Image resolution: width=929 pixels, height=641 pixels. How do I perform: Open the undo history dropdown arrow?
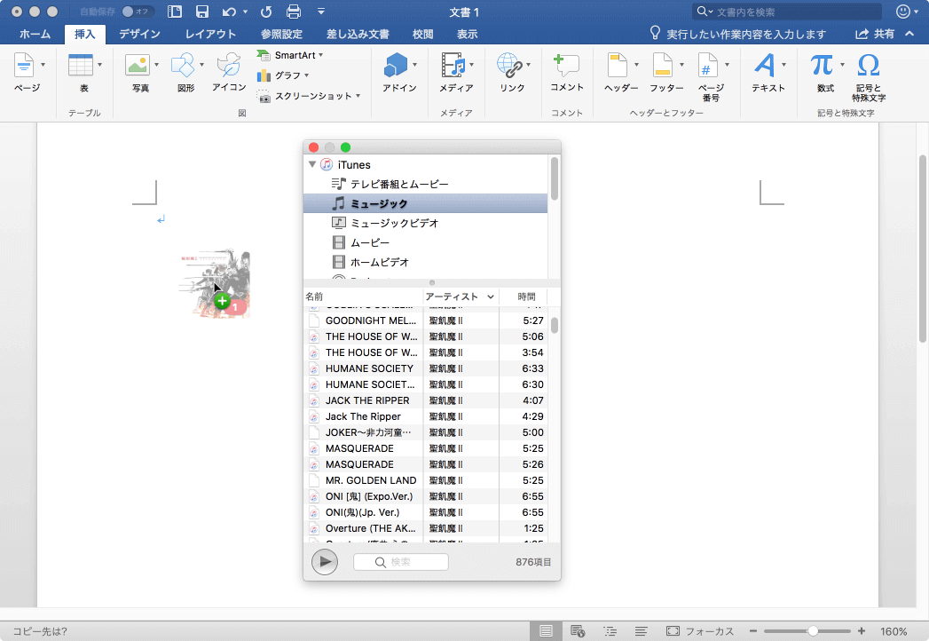[245, 12]
